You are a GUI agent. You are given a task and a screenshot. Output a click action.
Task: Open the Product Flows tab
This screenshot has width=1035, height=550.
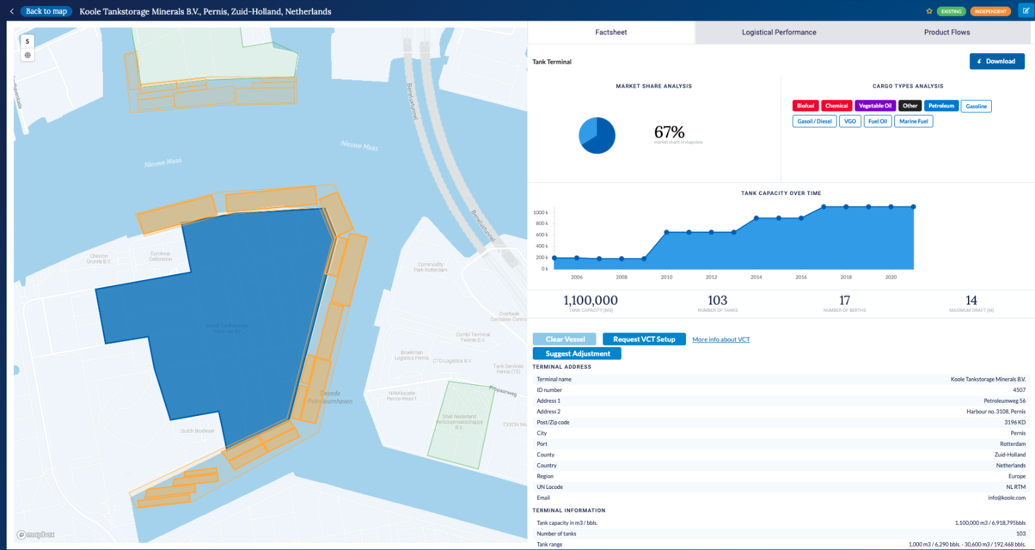click(947, 32)
